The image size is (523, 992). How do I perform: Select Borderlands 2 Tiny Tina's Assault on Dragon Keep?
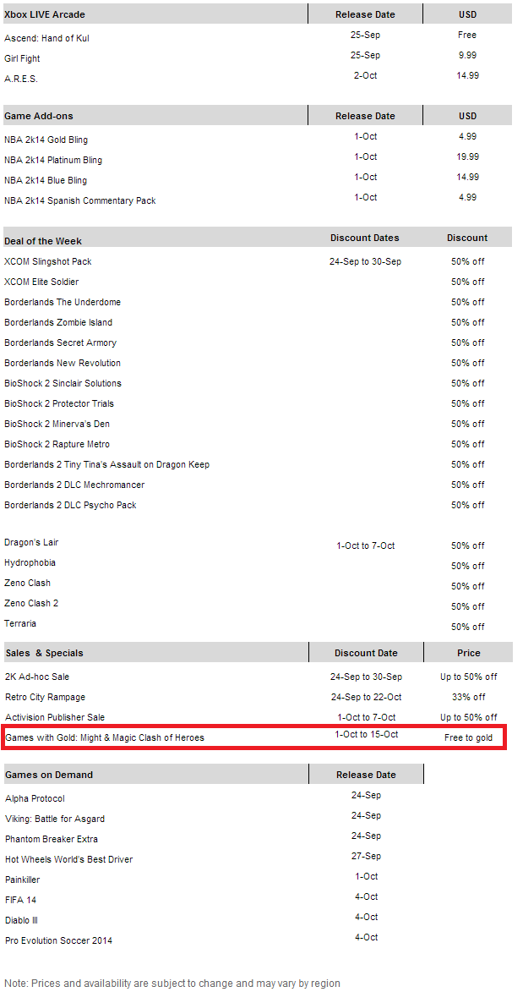[106, 464]
